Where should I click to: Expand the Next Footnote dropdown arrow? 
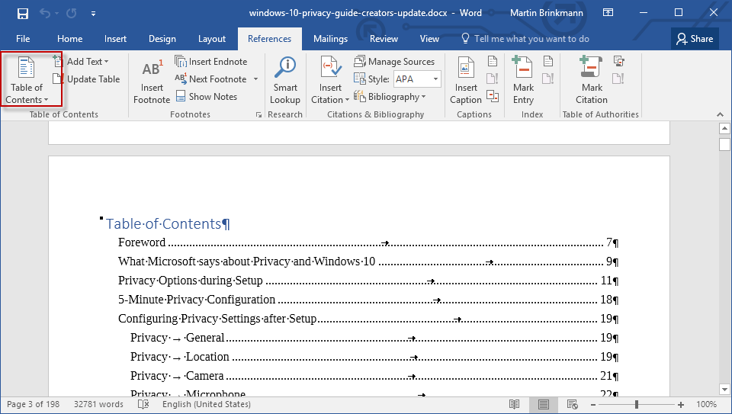(256, 79)
